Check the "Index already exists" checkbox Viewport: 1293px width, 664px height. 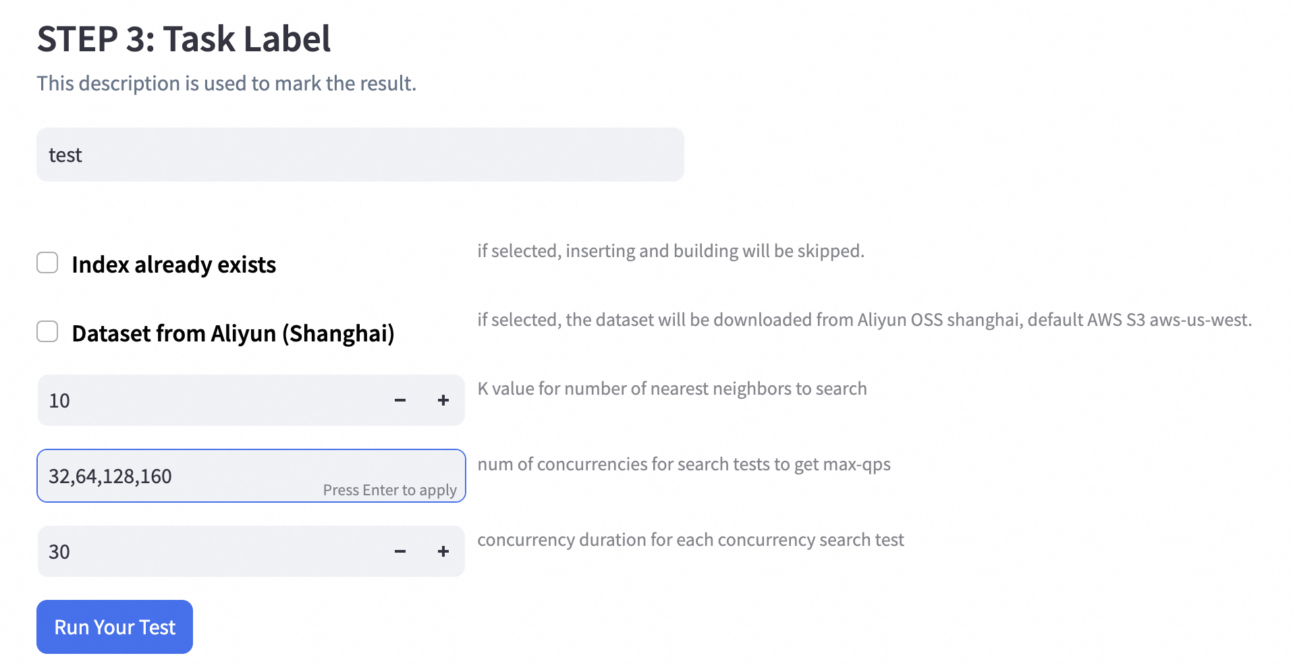47,262
